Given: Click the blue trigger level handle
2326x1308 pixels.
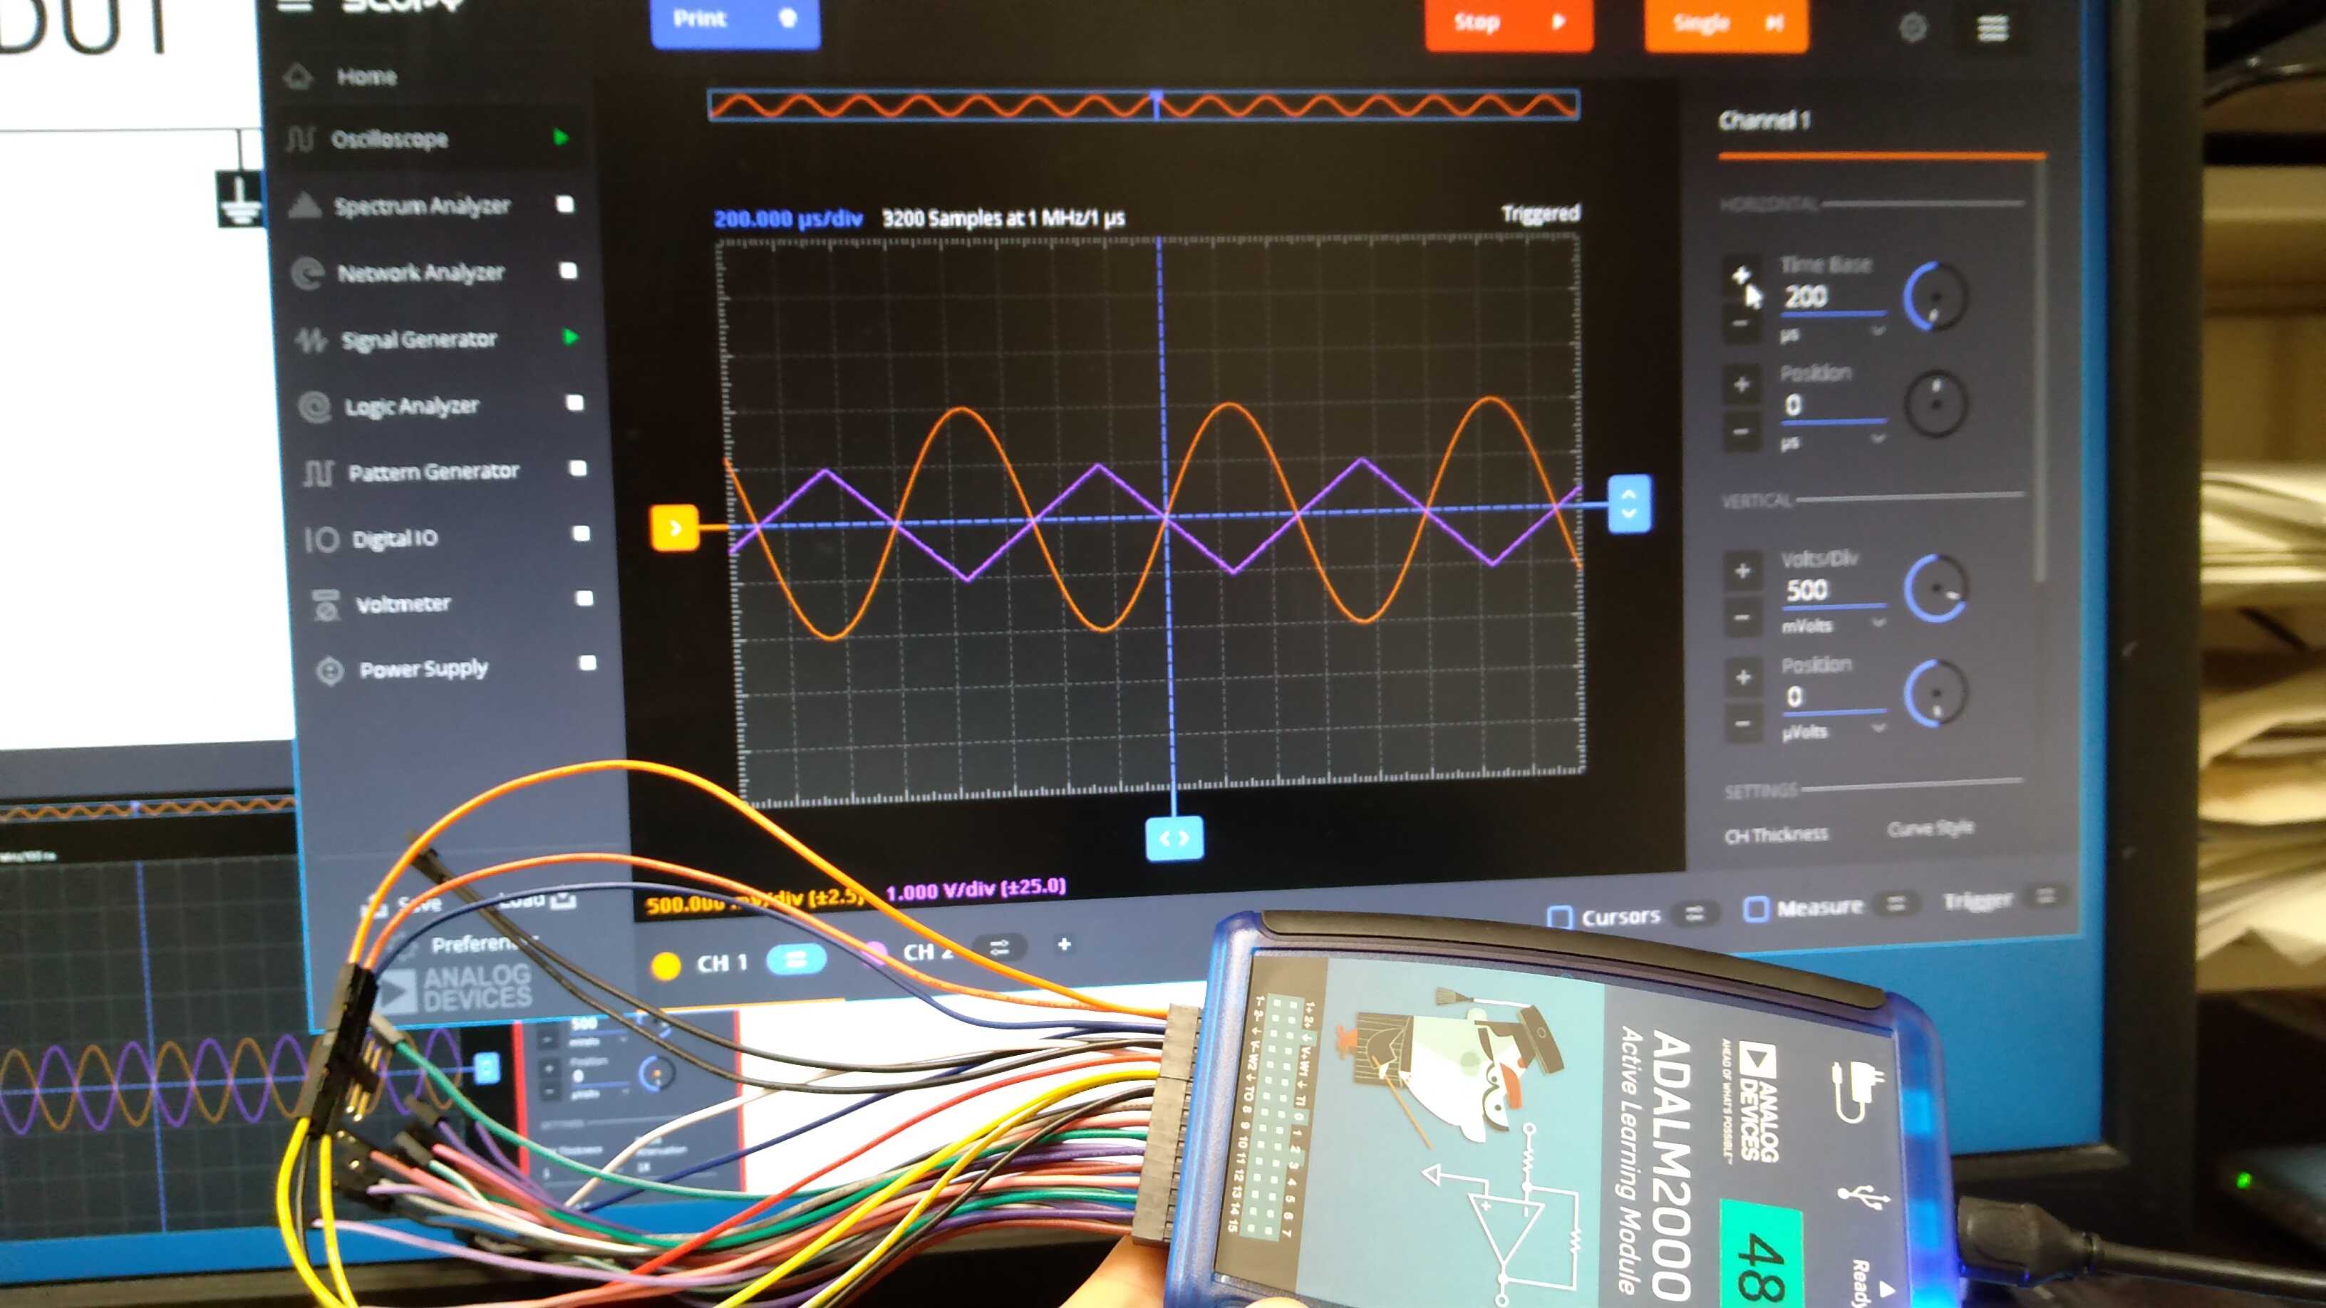Looking at the screenshot, I should 1630,503.
